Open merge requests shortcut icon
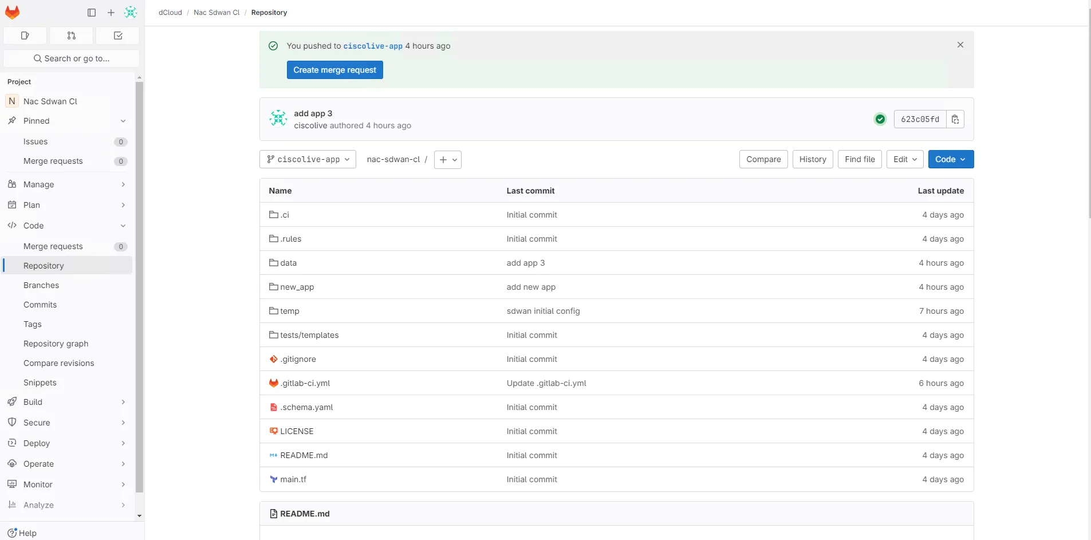Image resolution: width=1091 pixels, height=540 pixels. coord(72,36)
